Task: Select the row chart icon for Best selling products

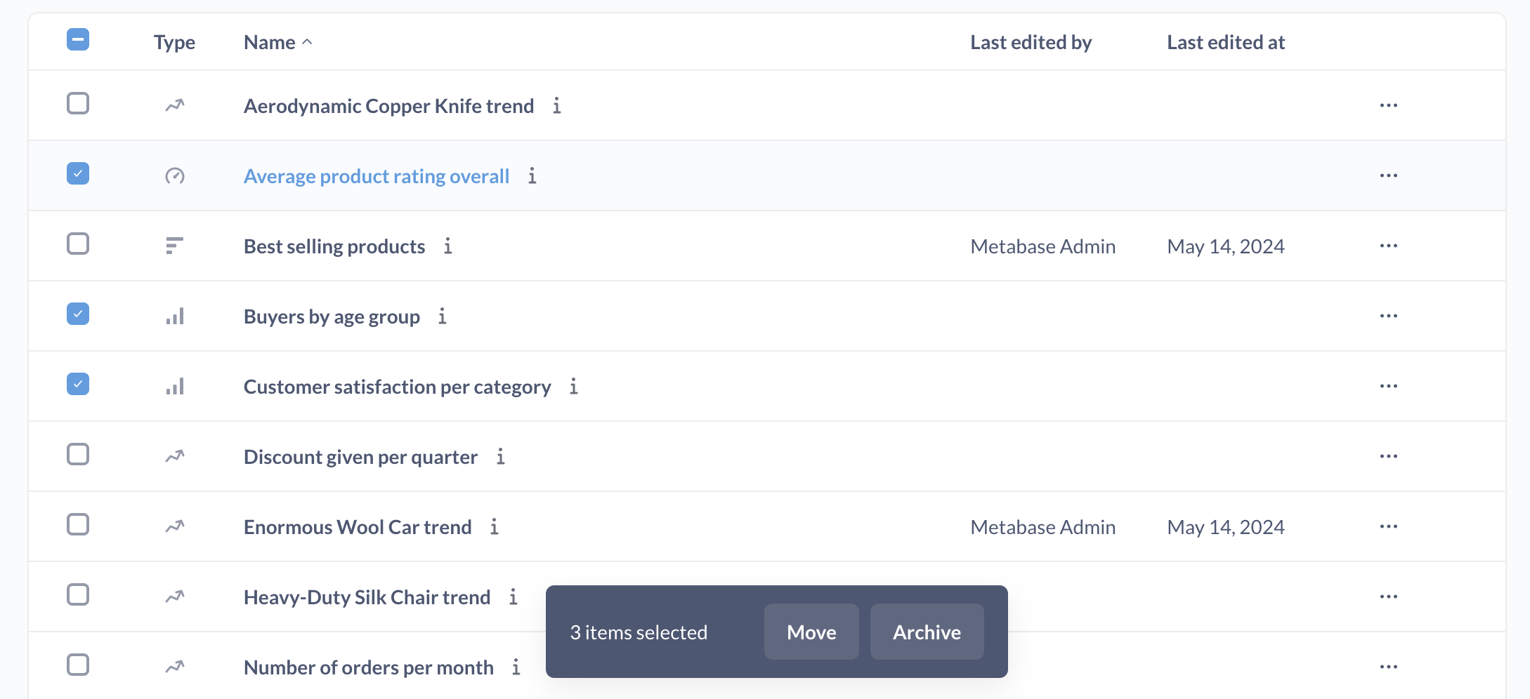Action: [x=174, y=246]
